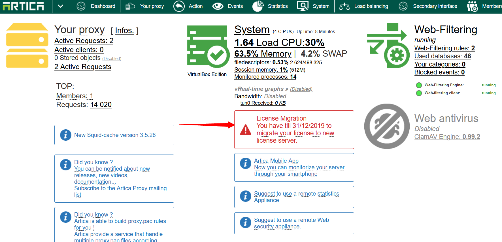Click the green System server check icon
The width and height of the screenshot is (502, 242).
(x=208, y=47)
